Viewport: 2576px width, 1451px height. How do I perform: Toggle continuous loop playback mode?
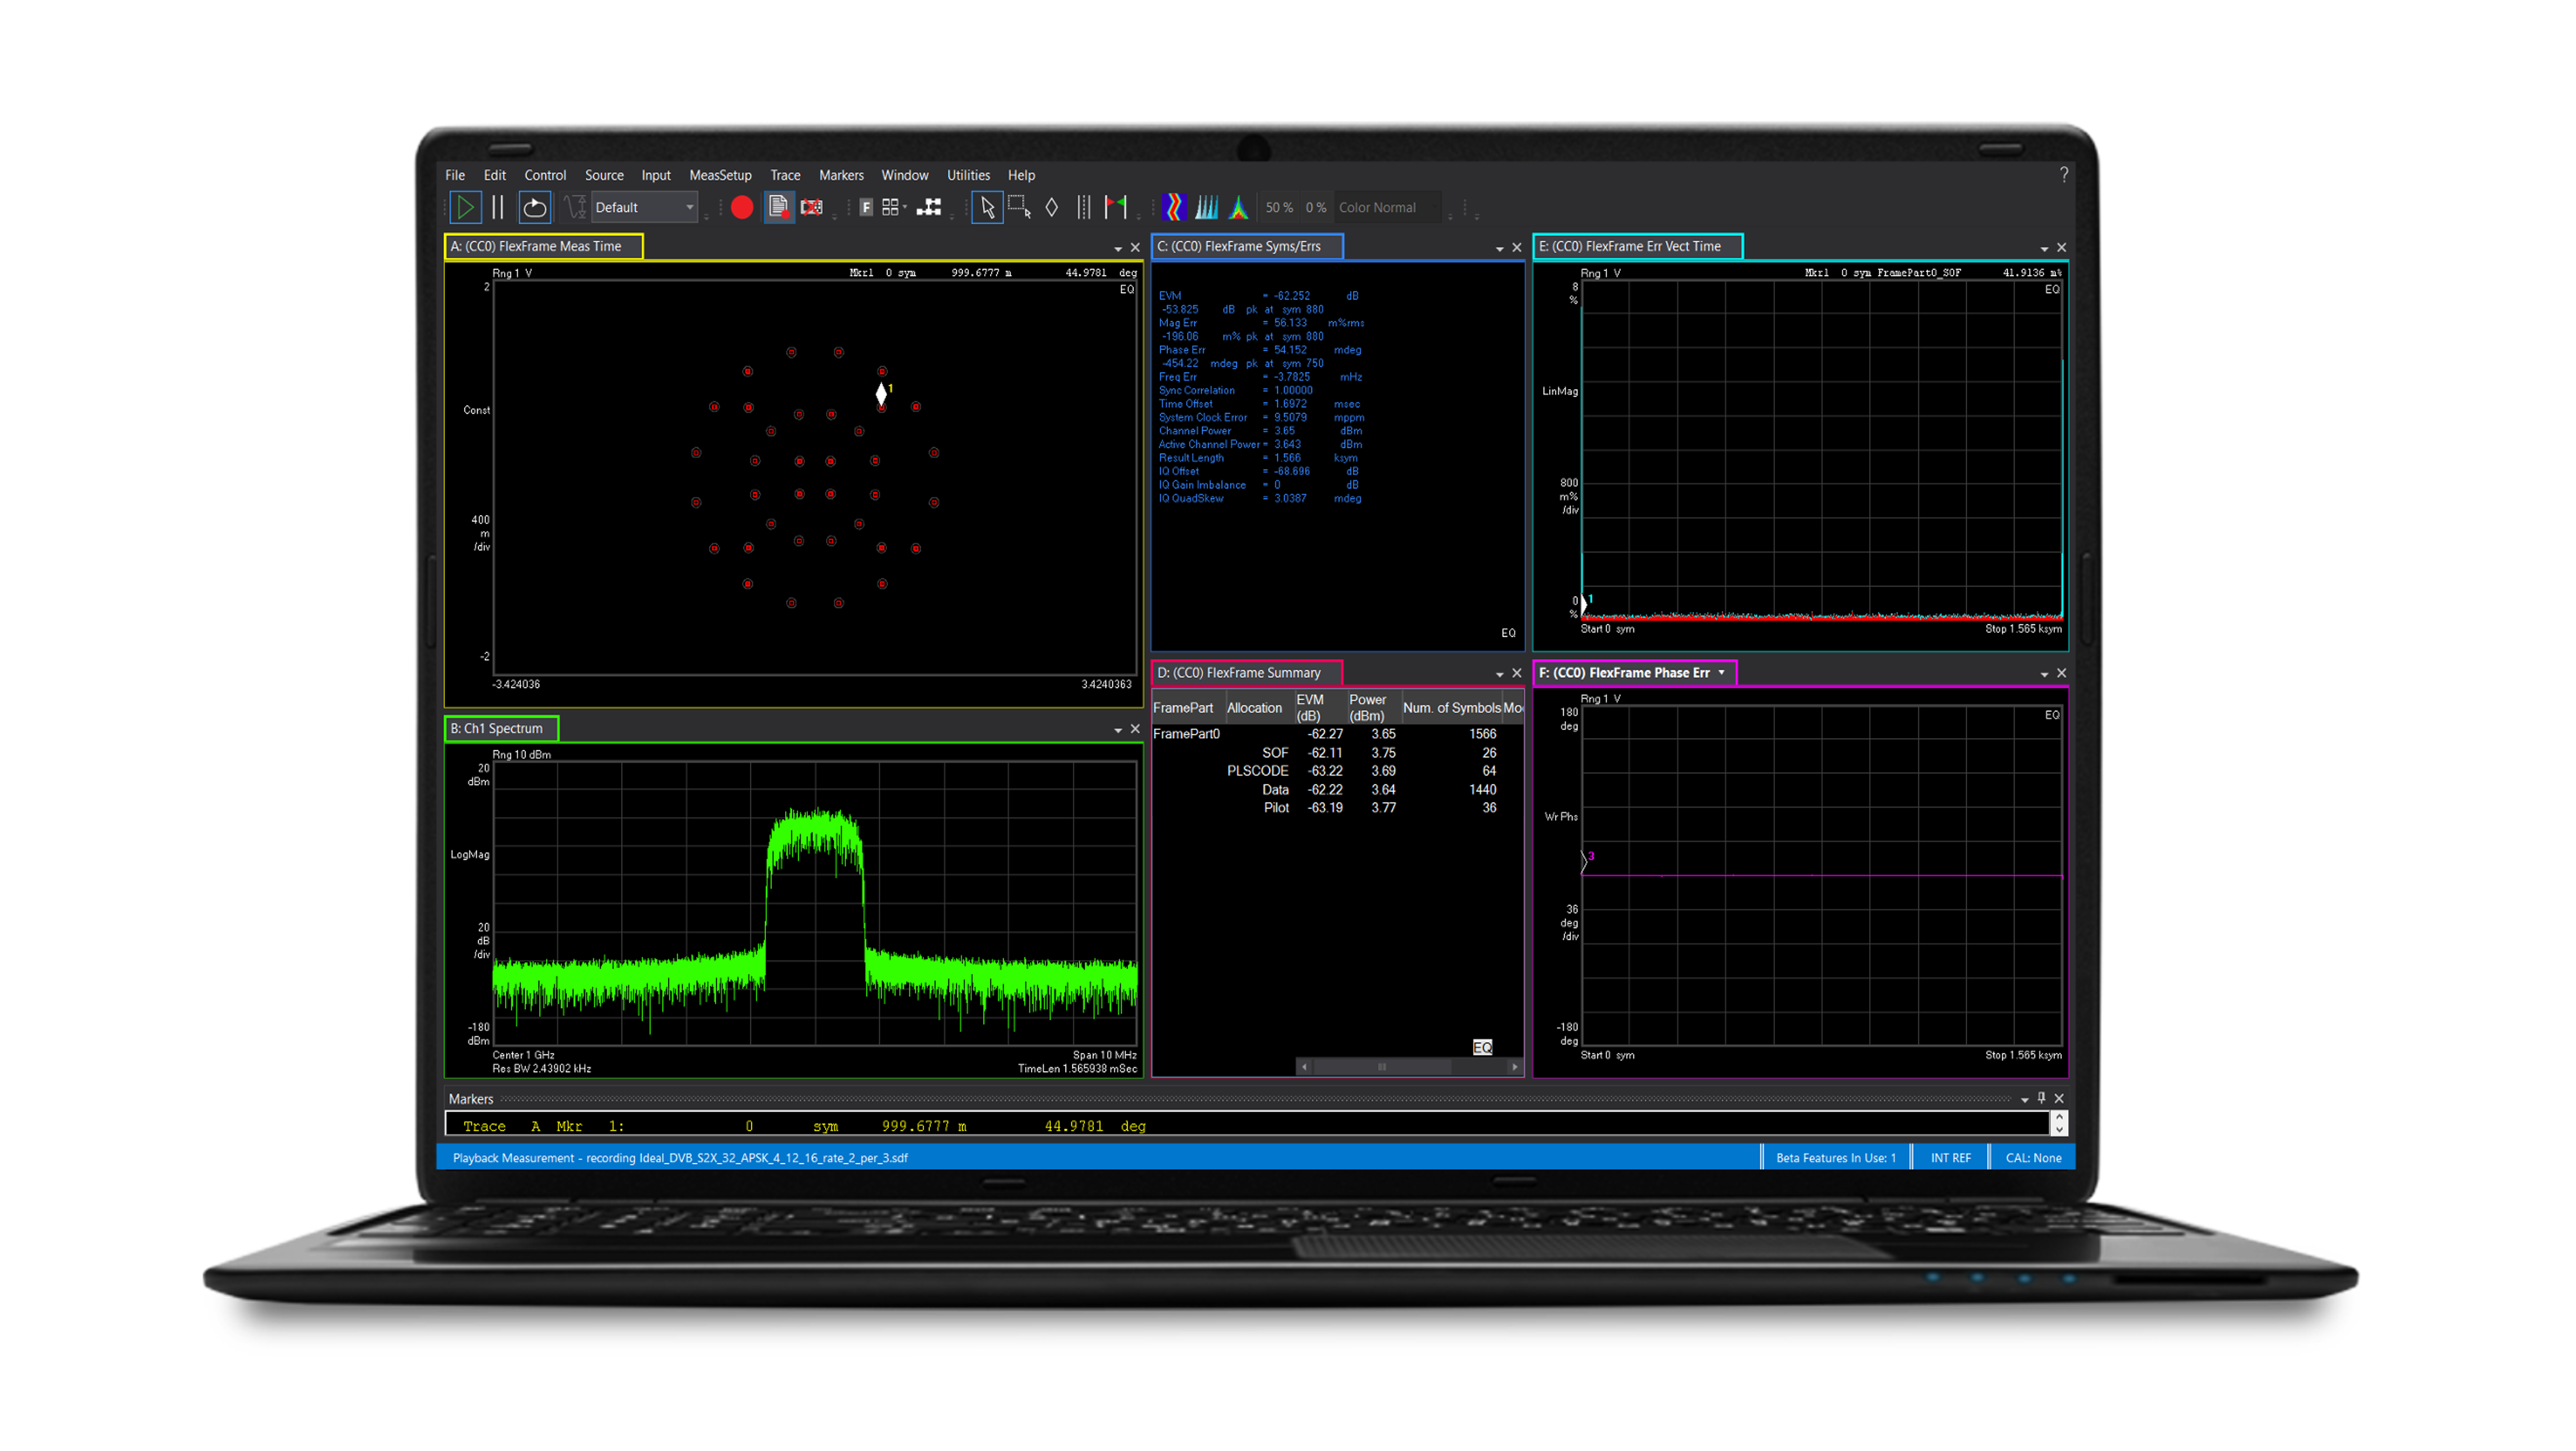click(535, 207)
